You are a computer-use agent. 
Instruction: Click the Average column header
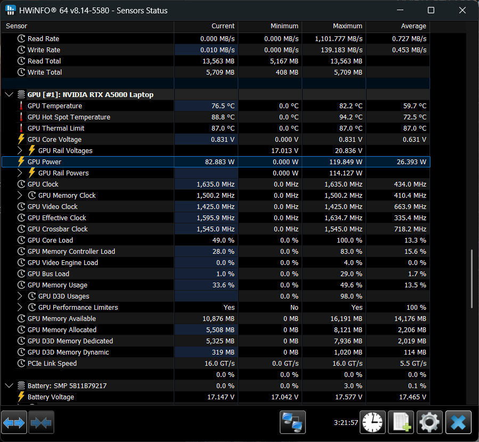click(x=398, y=26)
